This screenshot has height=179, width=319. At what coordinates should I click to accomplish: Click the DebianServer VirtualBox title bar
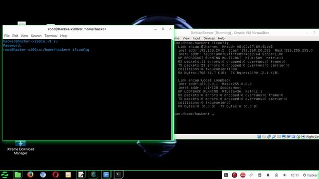[230, 33]
